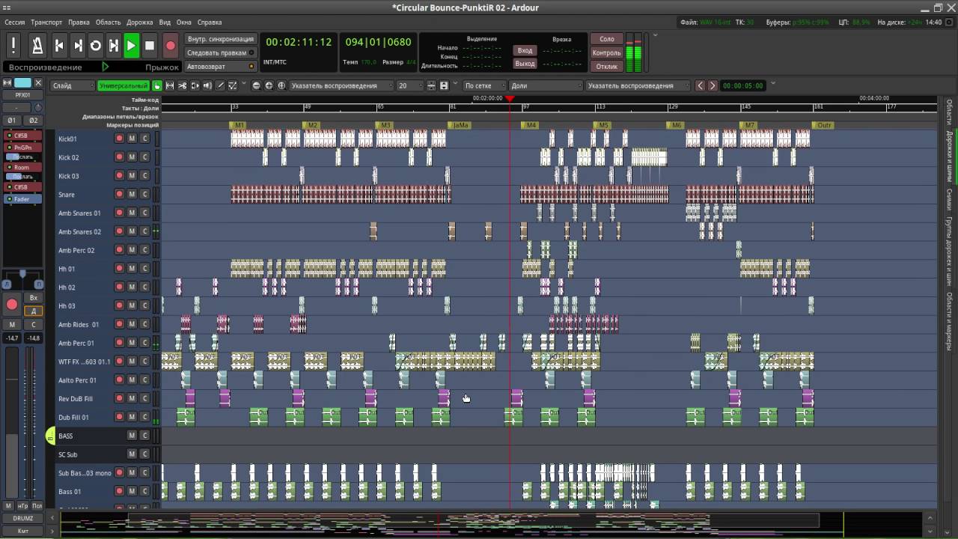Zoom to whole session icon
Image resolution: width=958 pixels, height=539 pixels.
[281, 85]
